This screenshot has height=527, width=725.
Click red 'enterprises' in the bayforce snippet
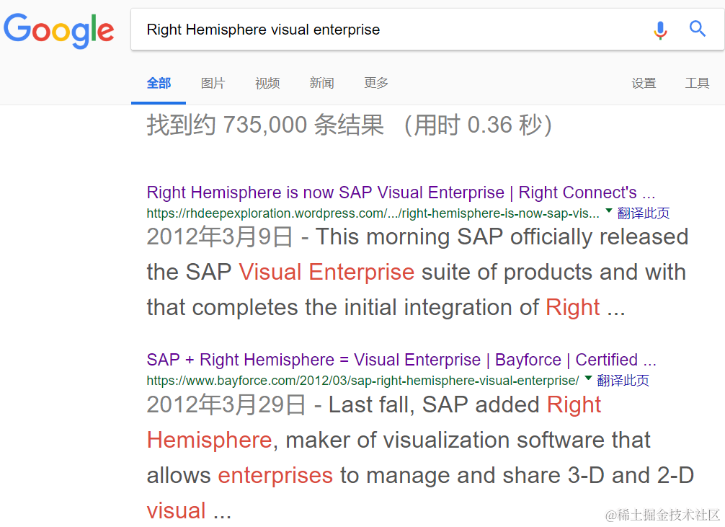point(275,476)
